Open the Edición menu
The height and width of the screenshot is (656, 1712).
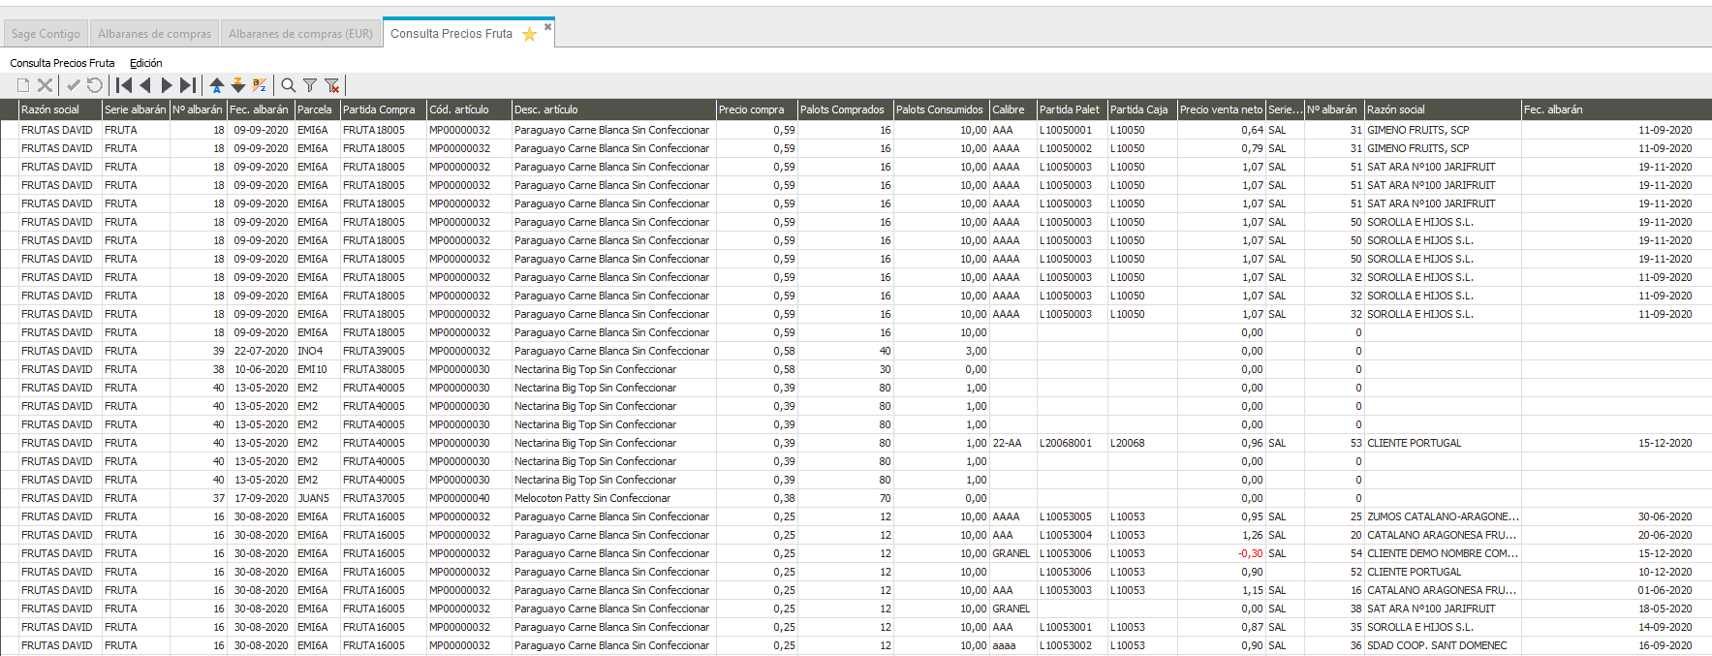point(145,63)
